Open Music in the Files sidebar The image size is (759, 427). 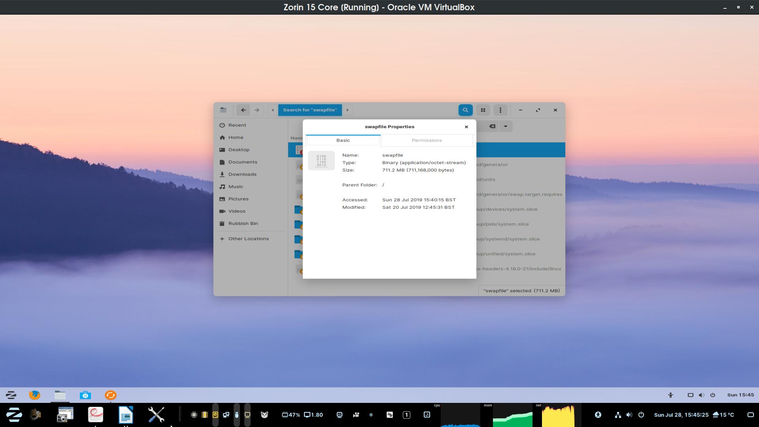point(251,186)
